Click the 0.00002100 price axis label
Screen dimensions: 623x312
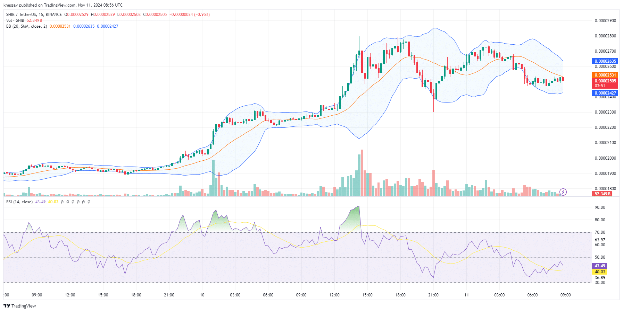pos(605,143)
